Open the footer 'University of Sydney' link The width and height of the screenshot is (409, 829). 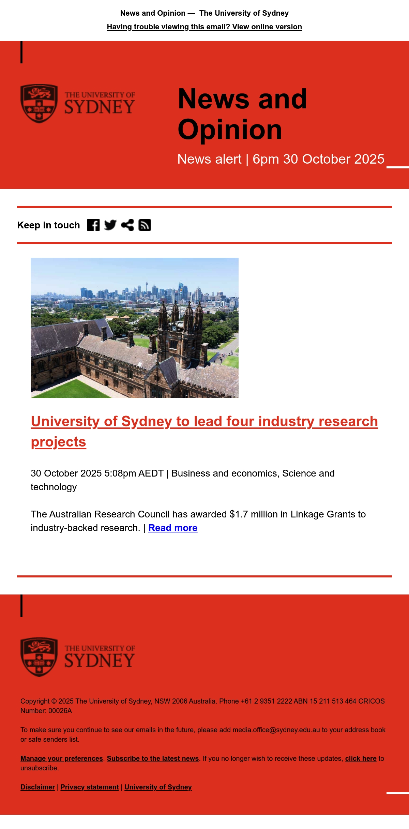(158, 787)
